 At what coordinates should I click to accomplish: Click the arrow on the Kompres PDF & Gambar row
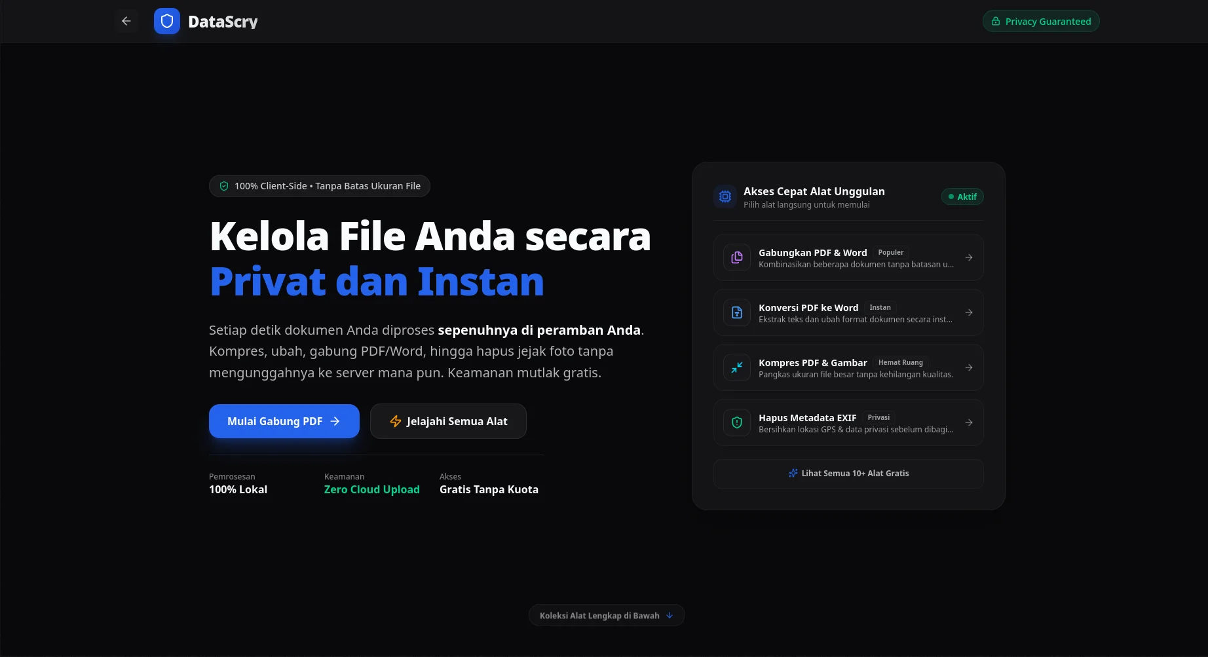(969, 367)
